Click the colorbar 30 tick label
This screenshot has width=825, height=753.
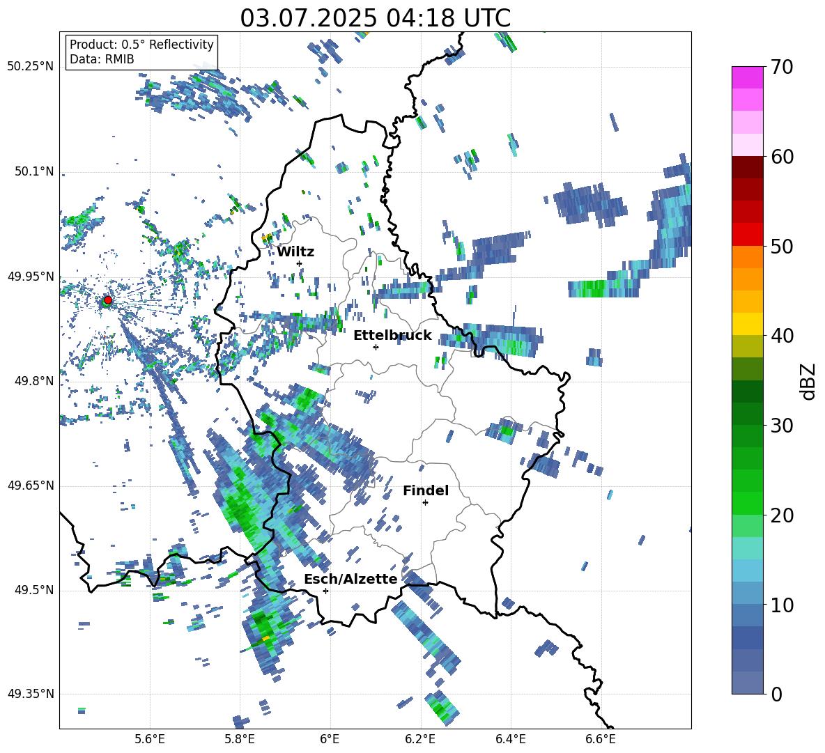[782, 426]
